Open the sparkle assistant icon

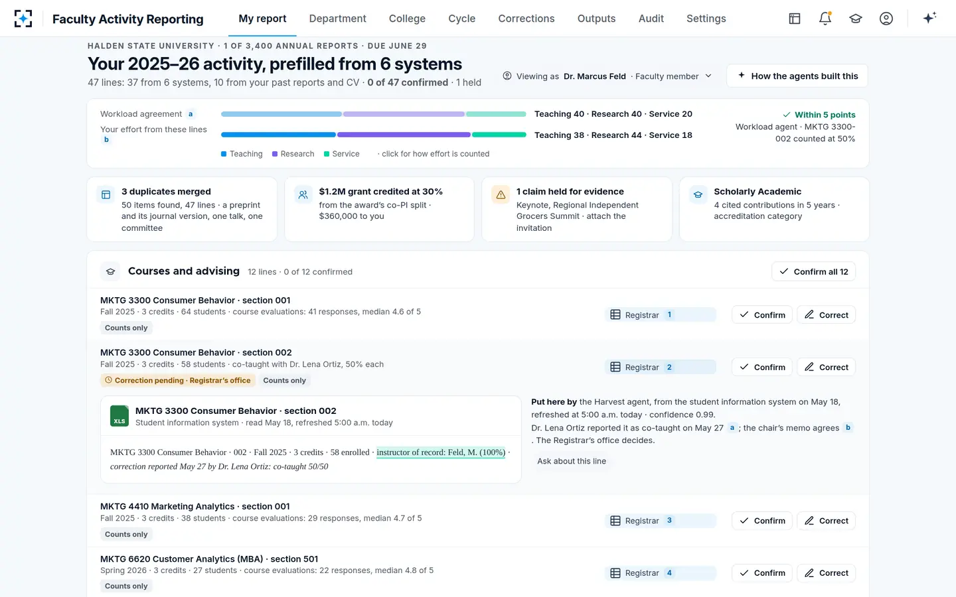click(929, 18)
